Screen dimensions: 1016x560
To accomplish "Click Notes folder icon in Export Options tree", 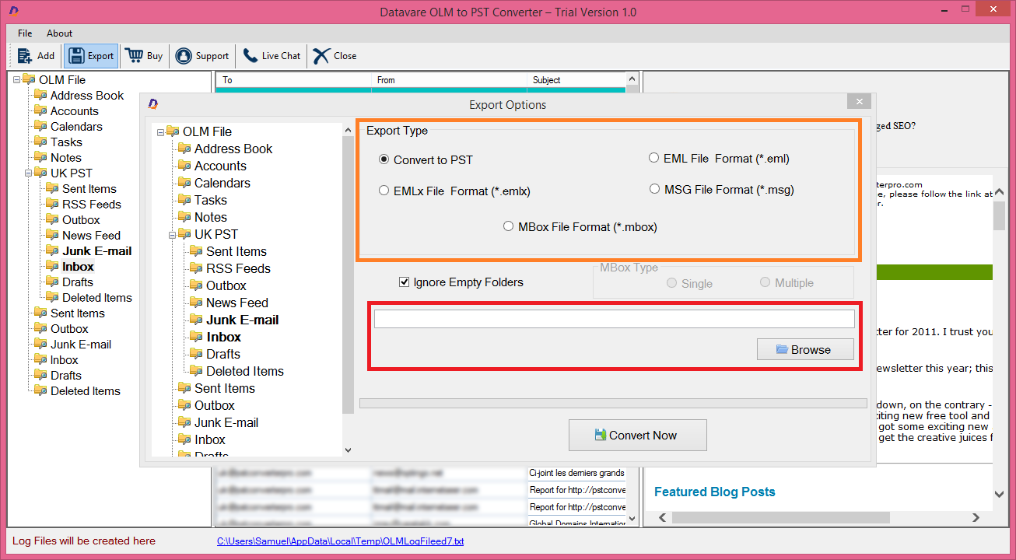I will coord(185,217).
